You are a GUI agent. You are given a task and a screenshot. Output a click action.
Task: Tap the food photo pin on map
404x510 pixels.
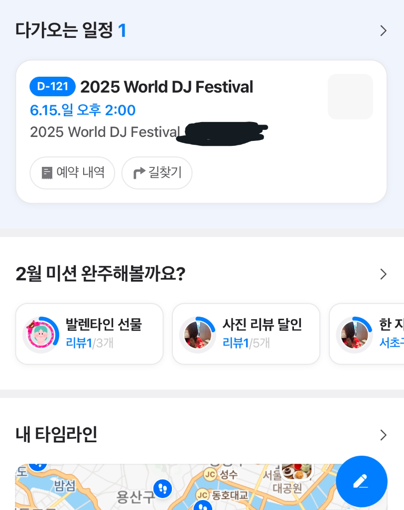pos(296,471)
